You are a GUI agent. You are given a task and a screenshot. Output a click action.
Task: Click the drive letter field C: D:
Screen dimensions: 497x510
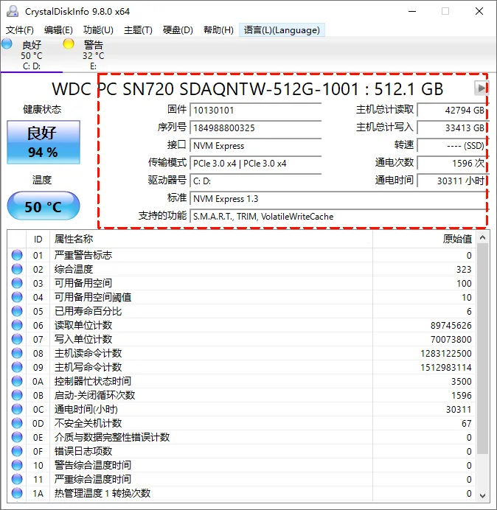click(256, 181)
